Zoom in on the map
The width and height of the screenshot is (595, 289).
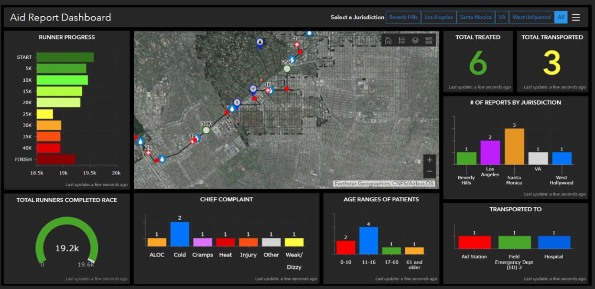429,160
